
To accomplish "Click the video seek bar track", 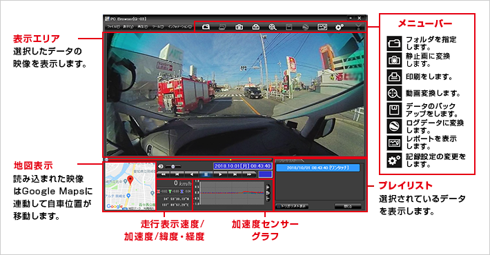I will pyautogui.click(x=188, y=160).
